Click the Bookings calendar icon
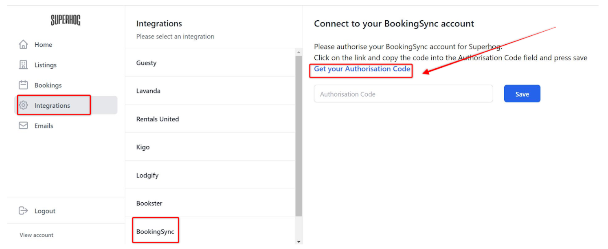This screenshot has height=249, width=608. coord(24,85)
